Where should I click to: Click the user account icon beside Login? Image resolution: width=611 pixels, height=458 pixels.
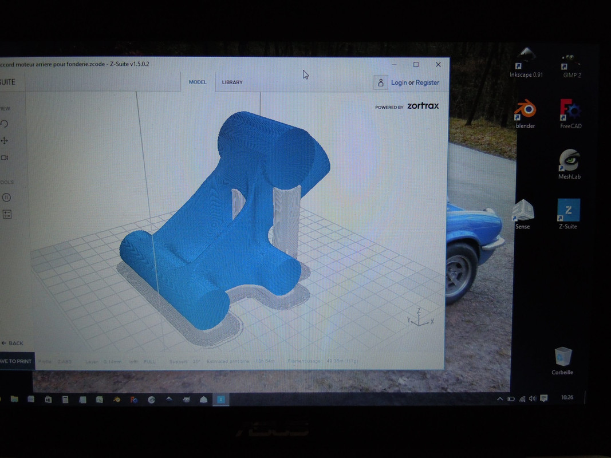(x=381, y=82)
